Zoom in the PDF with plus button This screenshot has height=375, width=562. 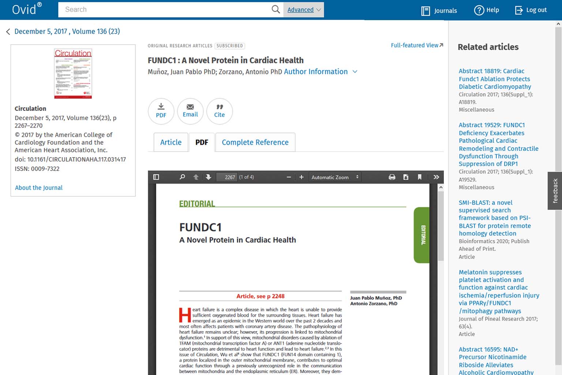pos(301,177)
